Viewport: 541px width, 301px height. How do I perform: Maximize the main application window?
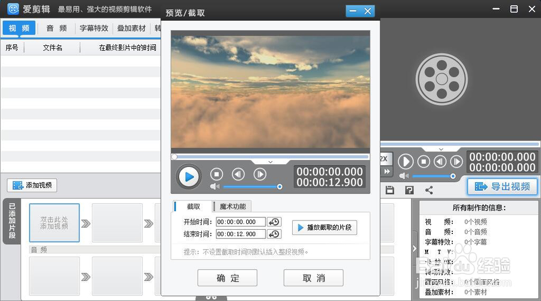pyautogui.click(x=514, y=9)
